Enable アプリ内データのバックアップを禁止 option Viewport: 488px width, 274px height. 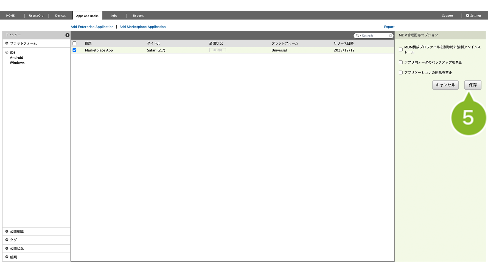pos(401,62)
